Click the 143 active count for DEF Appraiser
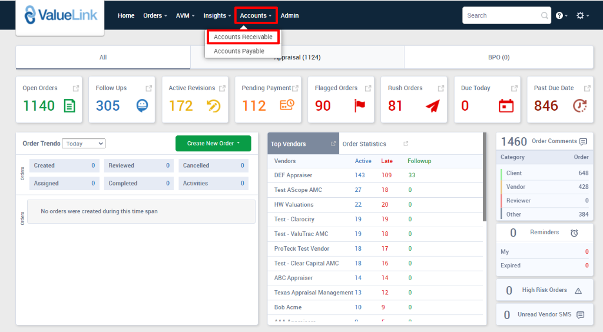 pyautogui.click(x=360, y=175)
